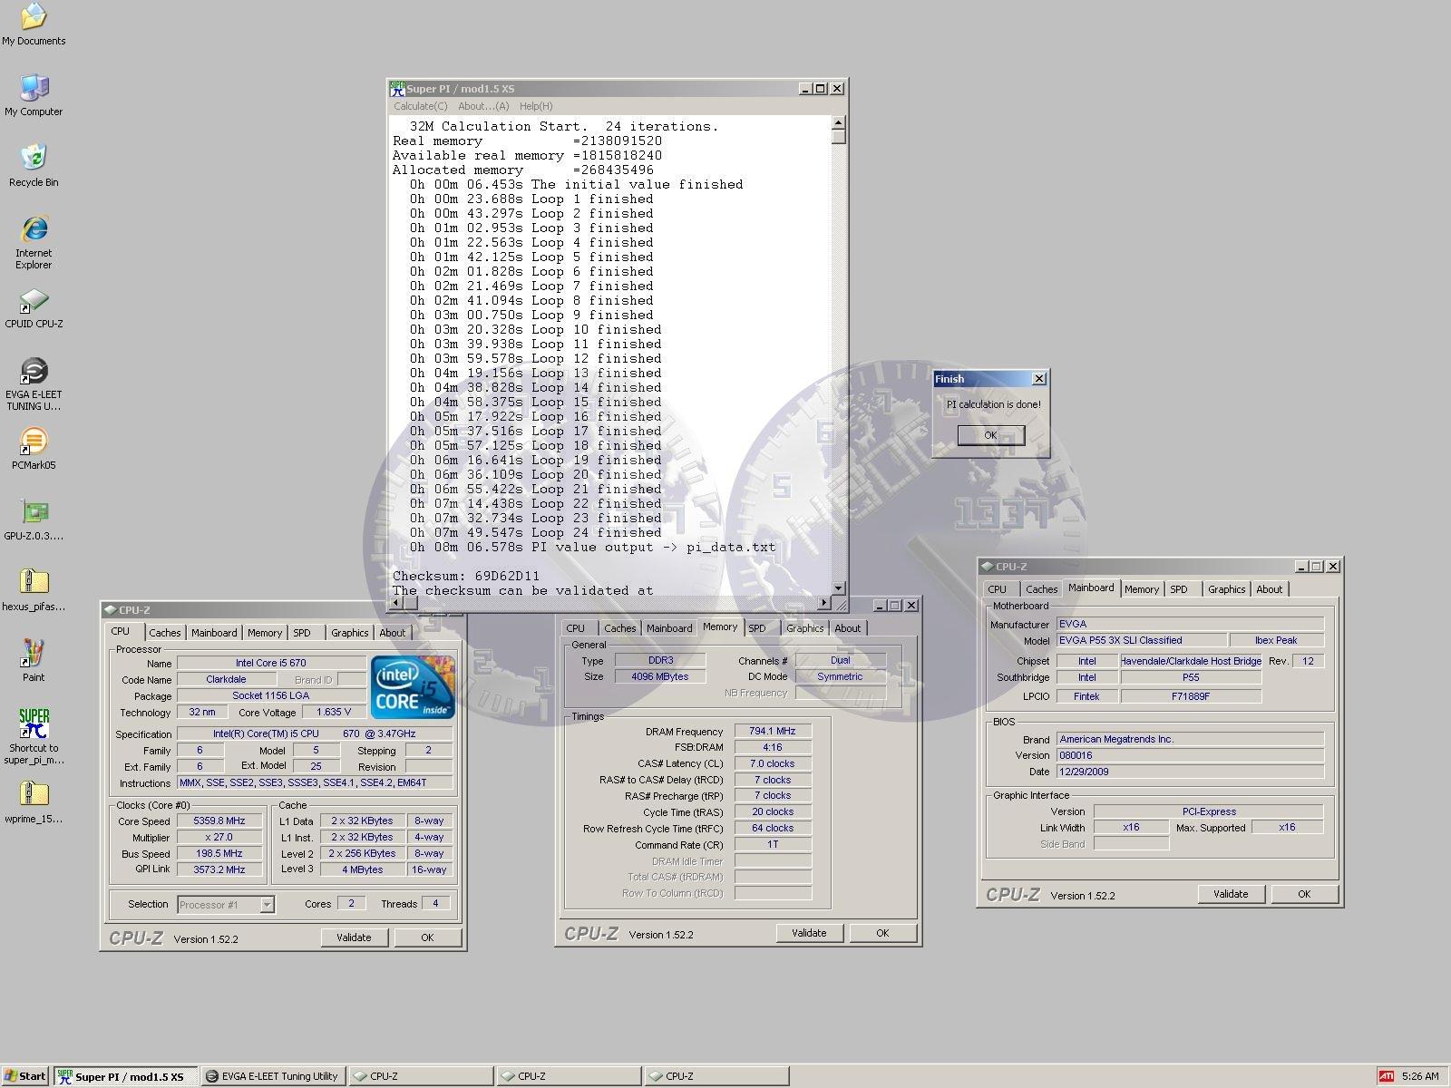Click the BIOS Date field 12/29/2009

coord(1190,772)
